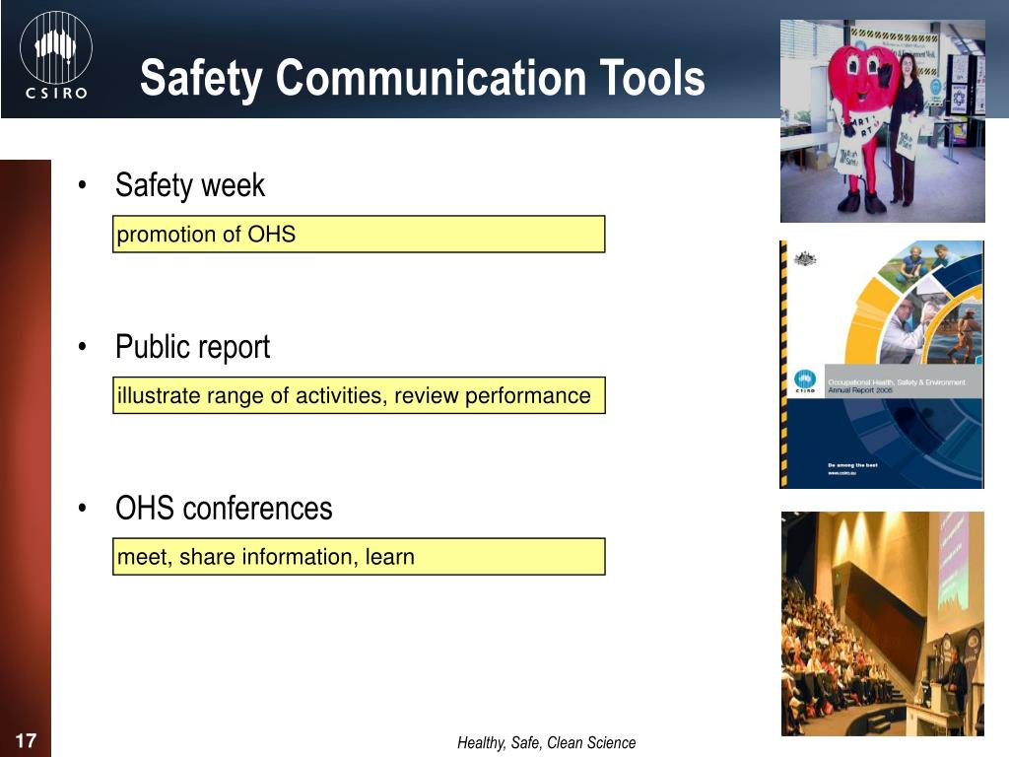This screenshot has width=1009, height=757.
Task: Click the 'Public report' bullet heading
Action: coord(192,347)
